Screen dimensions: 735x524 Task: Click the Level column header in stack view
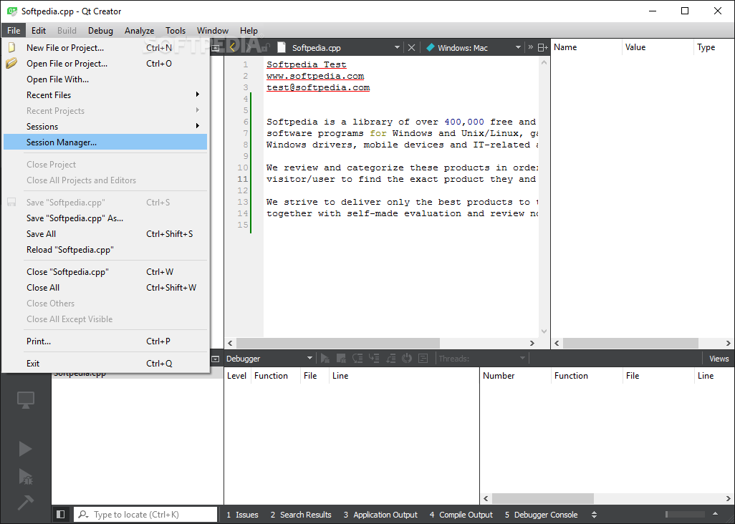pos(237,376)
